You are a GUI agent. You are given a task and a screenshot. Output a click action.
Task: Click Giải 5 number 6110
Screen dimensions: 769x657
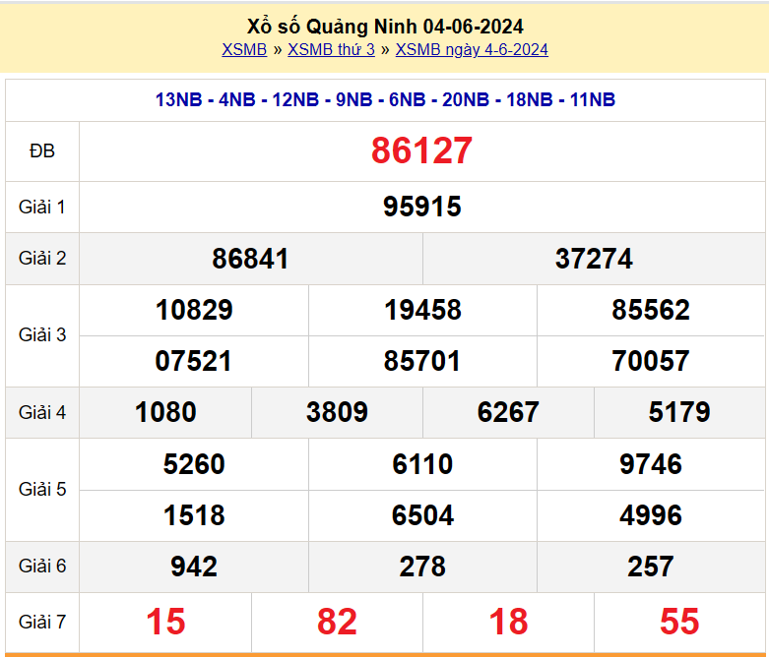pos(421,464)
